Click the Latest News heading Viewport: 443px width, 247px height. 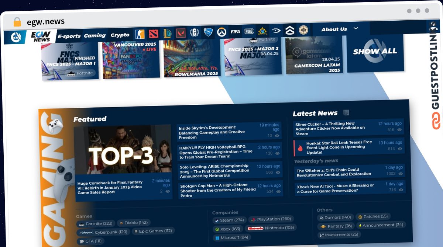point(315,113)
